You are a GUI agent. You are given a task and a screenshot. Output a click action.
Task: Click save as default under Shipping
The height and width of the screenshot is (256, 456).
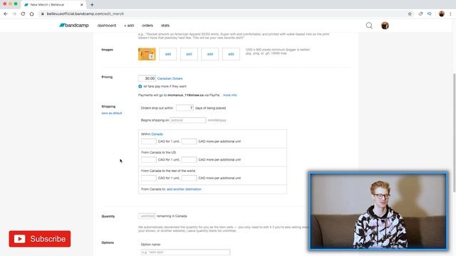click(112, 113)
